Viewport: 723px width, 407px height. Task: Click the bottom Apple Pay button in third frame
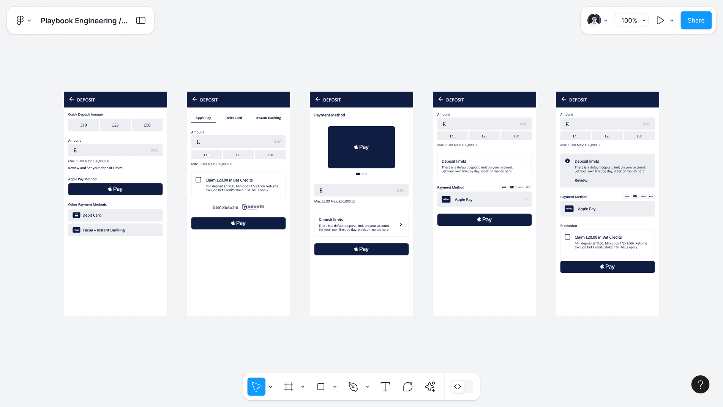pyautogui.click(x=361, y=249)
